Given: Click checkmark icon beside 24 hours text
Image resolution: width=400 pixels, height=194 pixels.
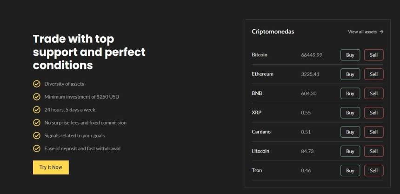Looking at the screenshot, I should 36,110.
